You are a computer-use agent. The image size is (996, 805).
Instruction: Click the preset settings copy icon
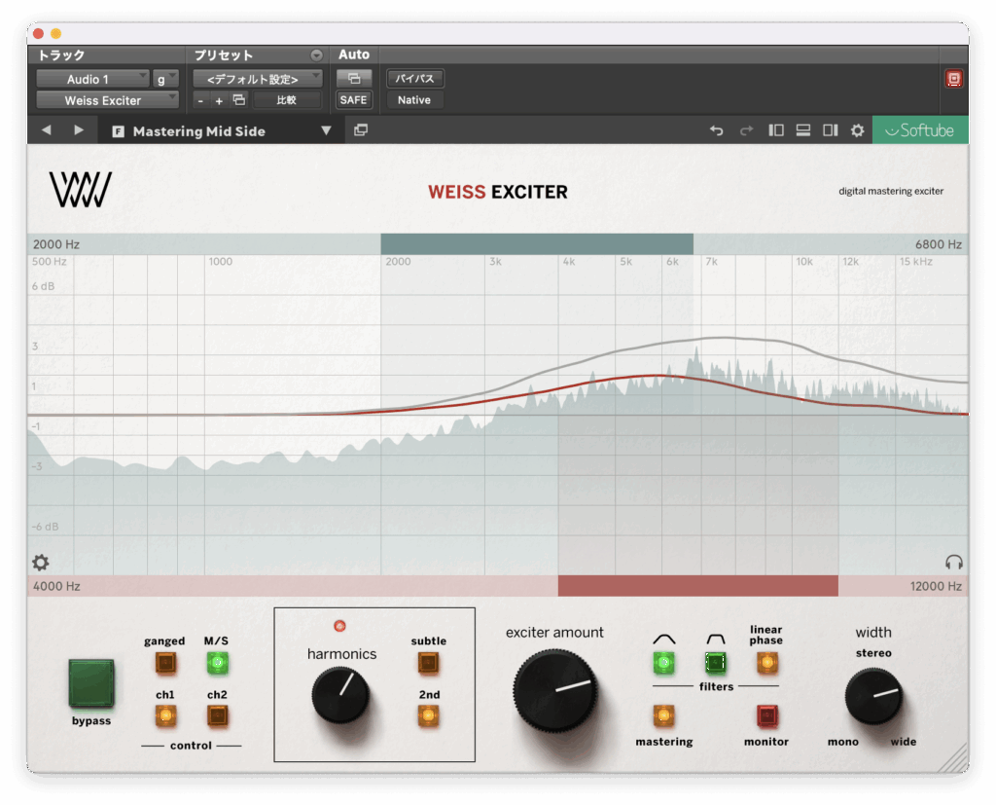pos(239,100)
